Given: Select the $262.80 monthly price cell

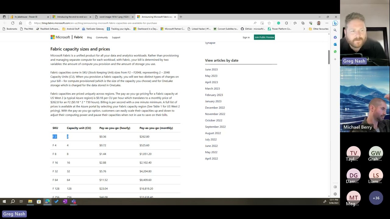Looking at the screenshot, I should pyautogui.click(x=144, y=137).
